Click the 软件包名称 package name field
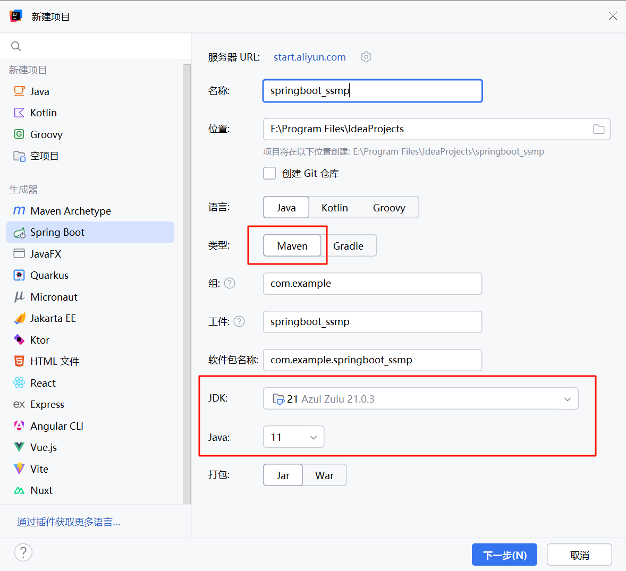The image size is (626, 571). 373,360
